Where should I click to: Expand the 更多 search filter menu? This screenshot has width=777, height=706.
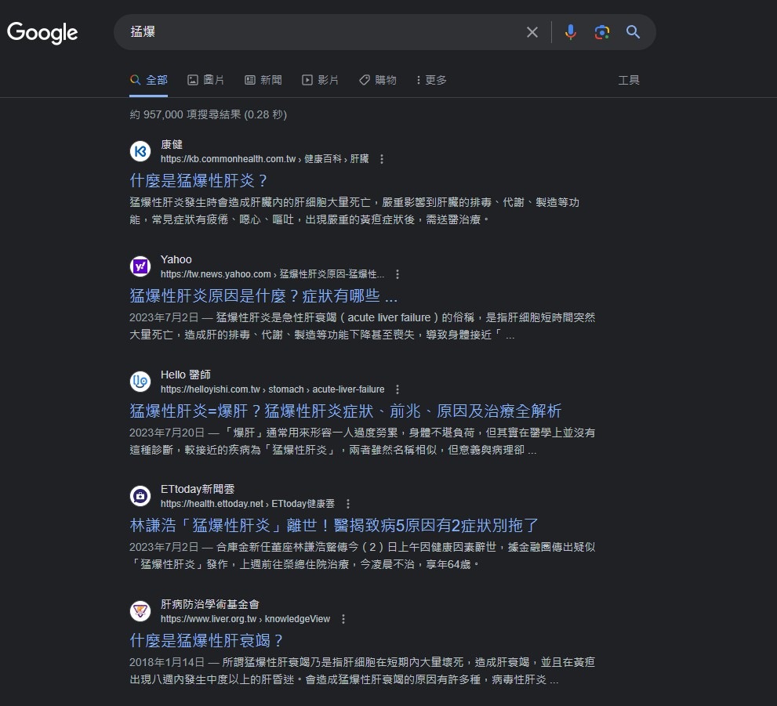click(431, 80)
